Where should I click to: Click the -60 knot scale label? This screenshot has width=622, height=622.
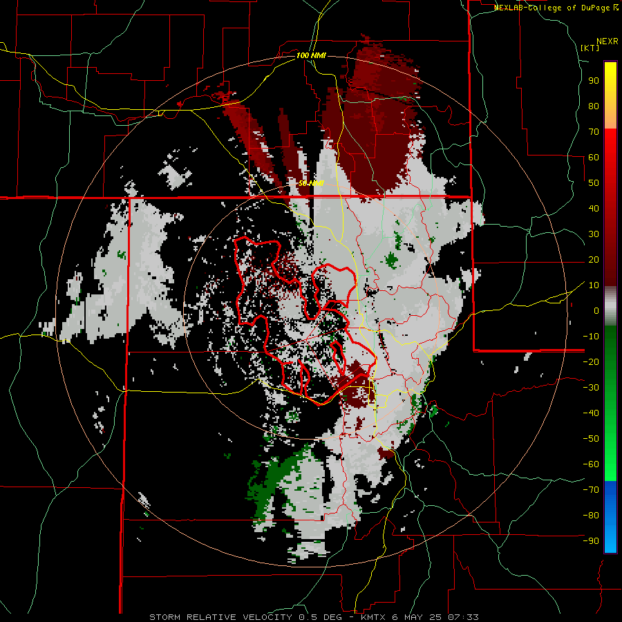tap(591, 464)
